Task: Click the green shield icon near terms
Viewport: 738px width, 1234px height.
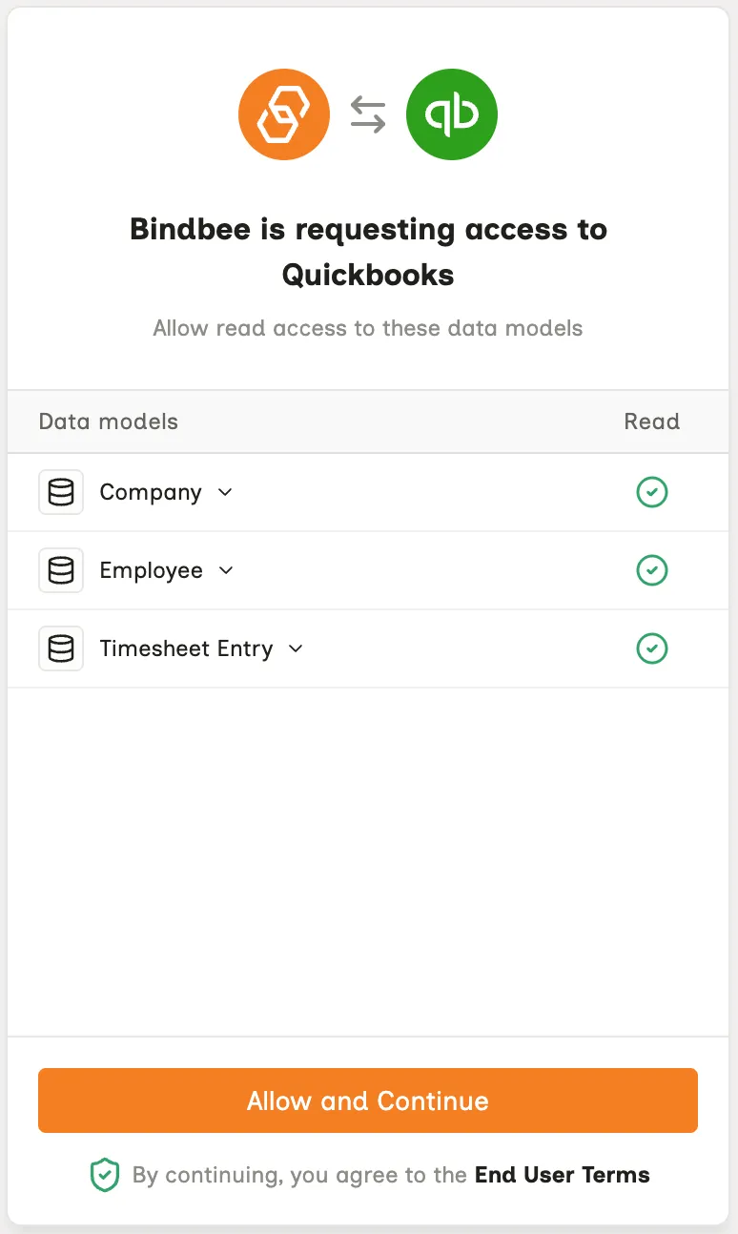Action: (x=105, y=1175)
